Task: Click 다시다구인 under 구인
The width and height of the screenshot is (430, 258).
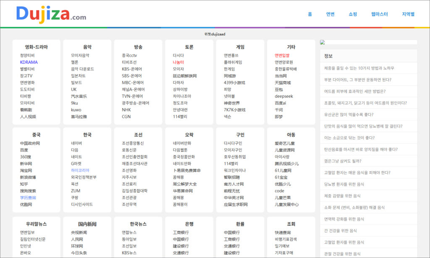Action: click(233, 143)
